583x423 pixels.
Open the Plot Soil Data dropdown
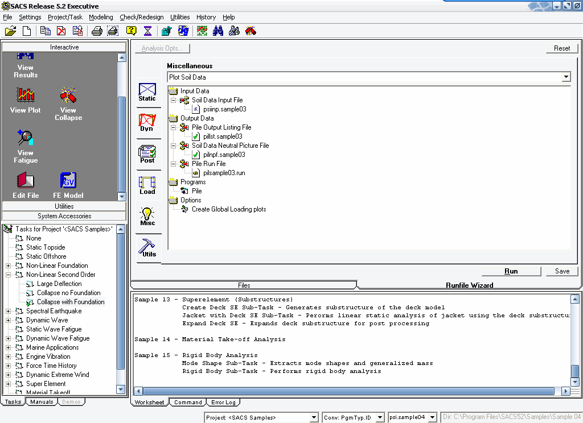(x=566, y=77)
